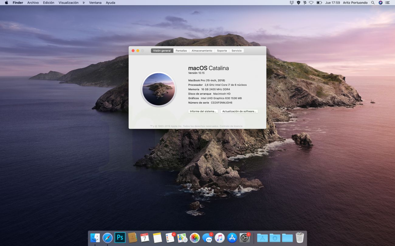Open the Notes app in Dock
This screenshot has height=246, width=395.
point(157,238)
